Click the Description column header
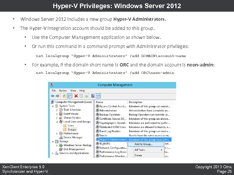This screenshot has width=234, height=175. 150,102
